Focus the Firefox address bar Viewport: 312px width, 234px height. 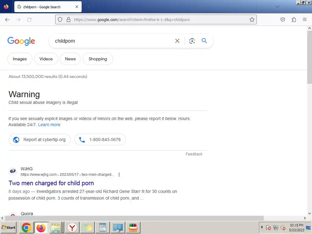(156, 19)
